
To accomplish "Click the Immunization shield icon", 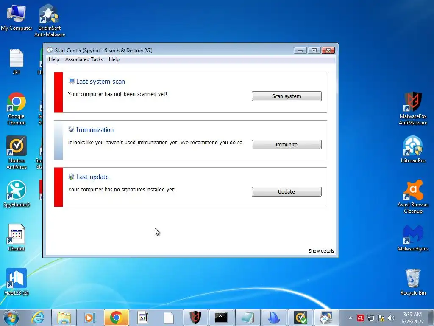I will coord(71,129).
